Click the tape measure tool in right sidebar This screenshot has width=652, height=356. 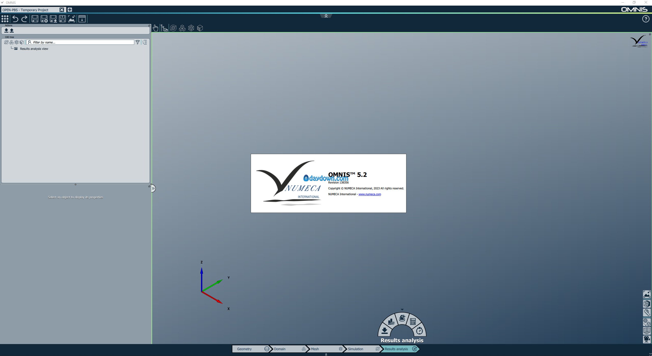point(647,313)
